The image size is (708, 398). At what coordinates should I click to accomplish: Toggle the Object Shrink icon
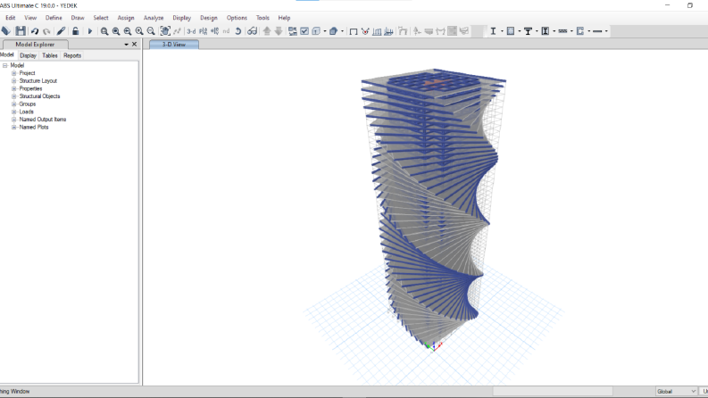click(293, 31)
